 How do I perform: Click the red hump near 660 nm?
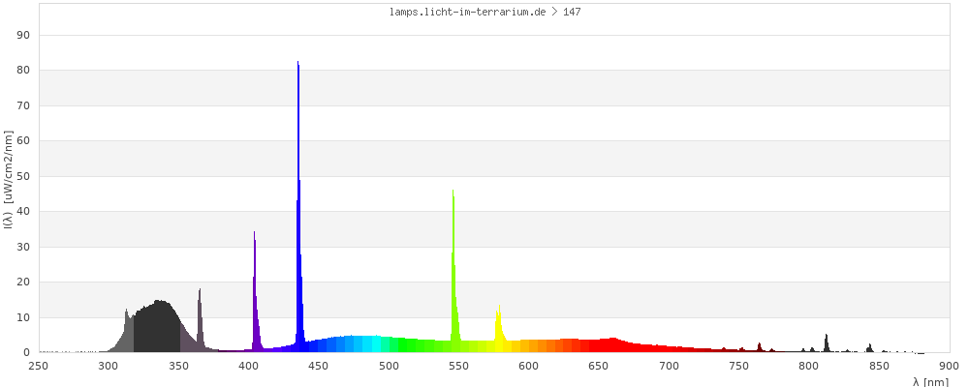pyautogui.click(x=611, y=345)
